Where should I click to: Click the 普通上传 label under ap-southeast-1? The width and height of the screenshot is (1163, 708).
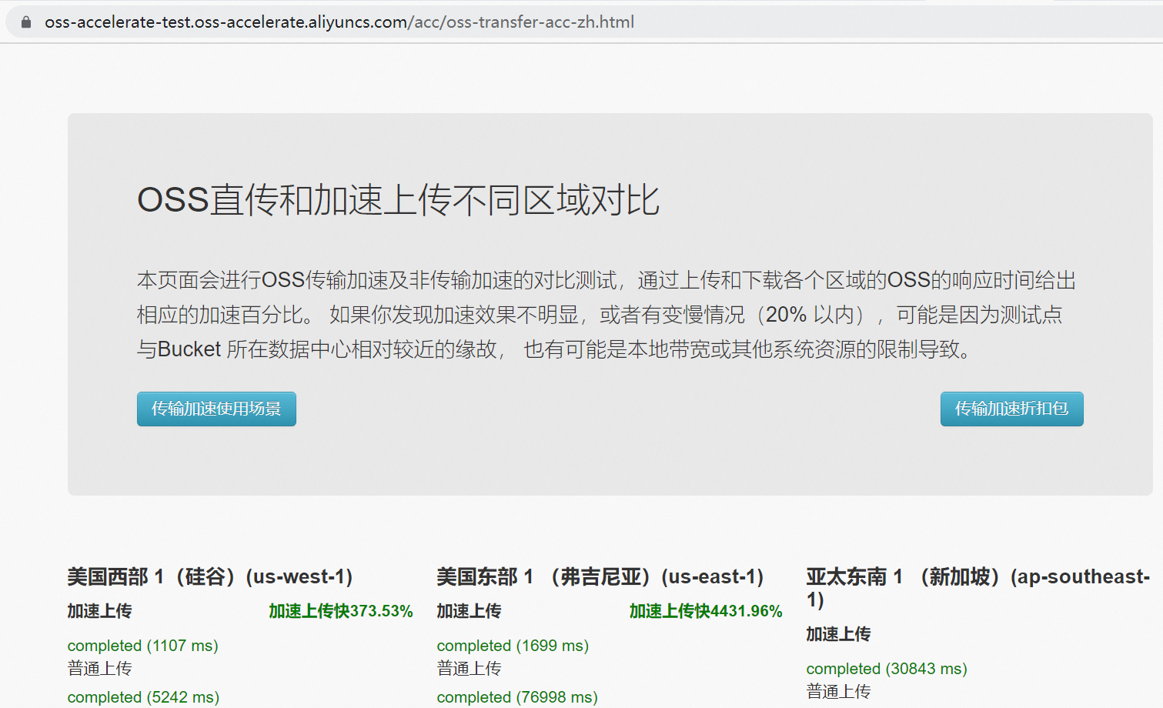837,691
